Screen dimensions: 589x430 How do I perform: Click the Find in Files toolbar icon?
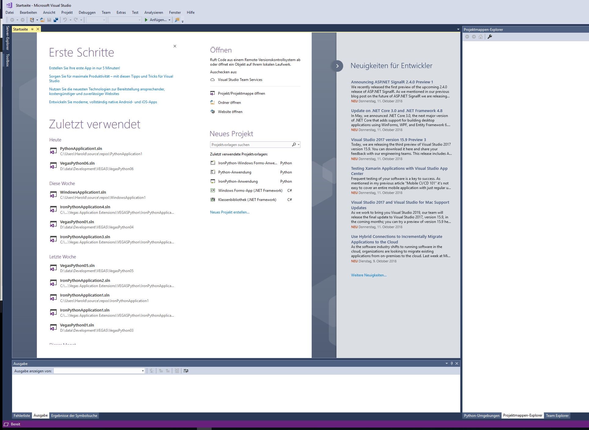pyautogui.click(x=177, y=20)
